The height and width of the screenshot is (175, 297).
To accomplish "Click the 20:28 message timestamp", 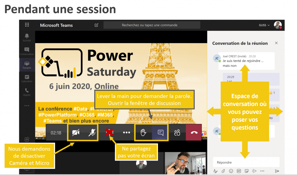I will pos(252,56).
